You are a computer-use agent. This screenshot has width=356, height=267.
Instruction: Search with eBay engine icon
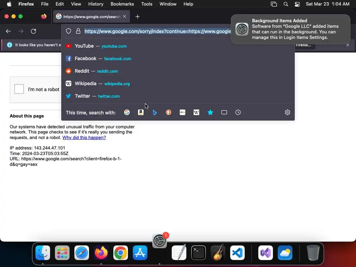(x=183, y=112)
